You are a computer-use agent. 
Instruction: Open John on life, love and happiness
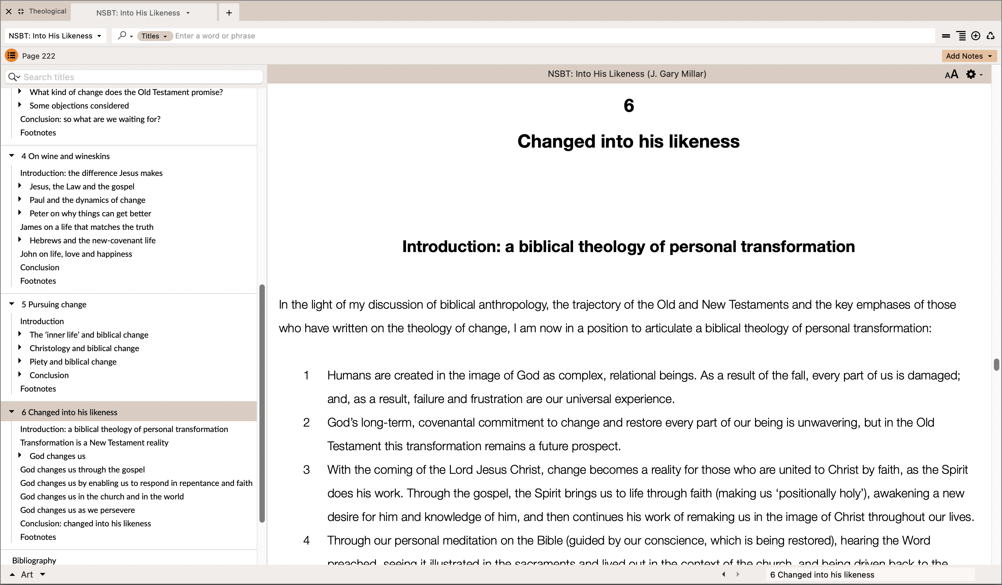(x=76, y=254)
